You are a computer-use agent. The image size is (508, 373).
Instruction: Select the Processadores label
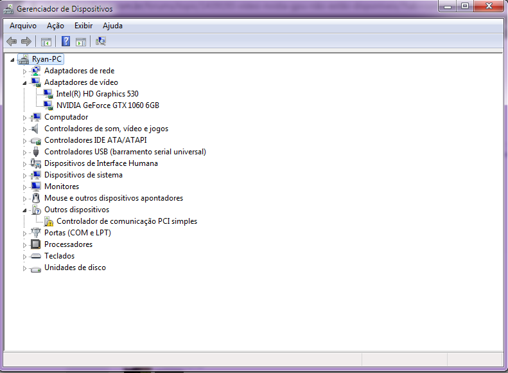point(68,244)
